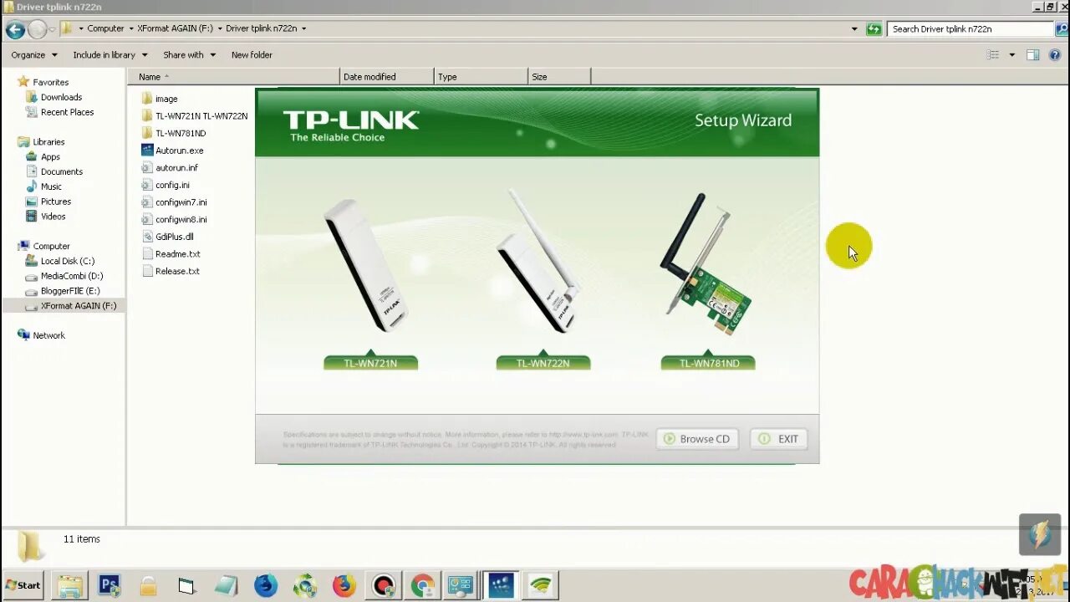Click the search magnifier icon
1070x602 pixels.
(1062, 28)
